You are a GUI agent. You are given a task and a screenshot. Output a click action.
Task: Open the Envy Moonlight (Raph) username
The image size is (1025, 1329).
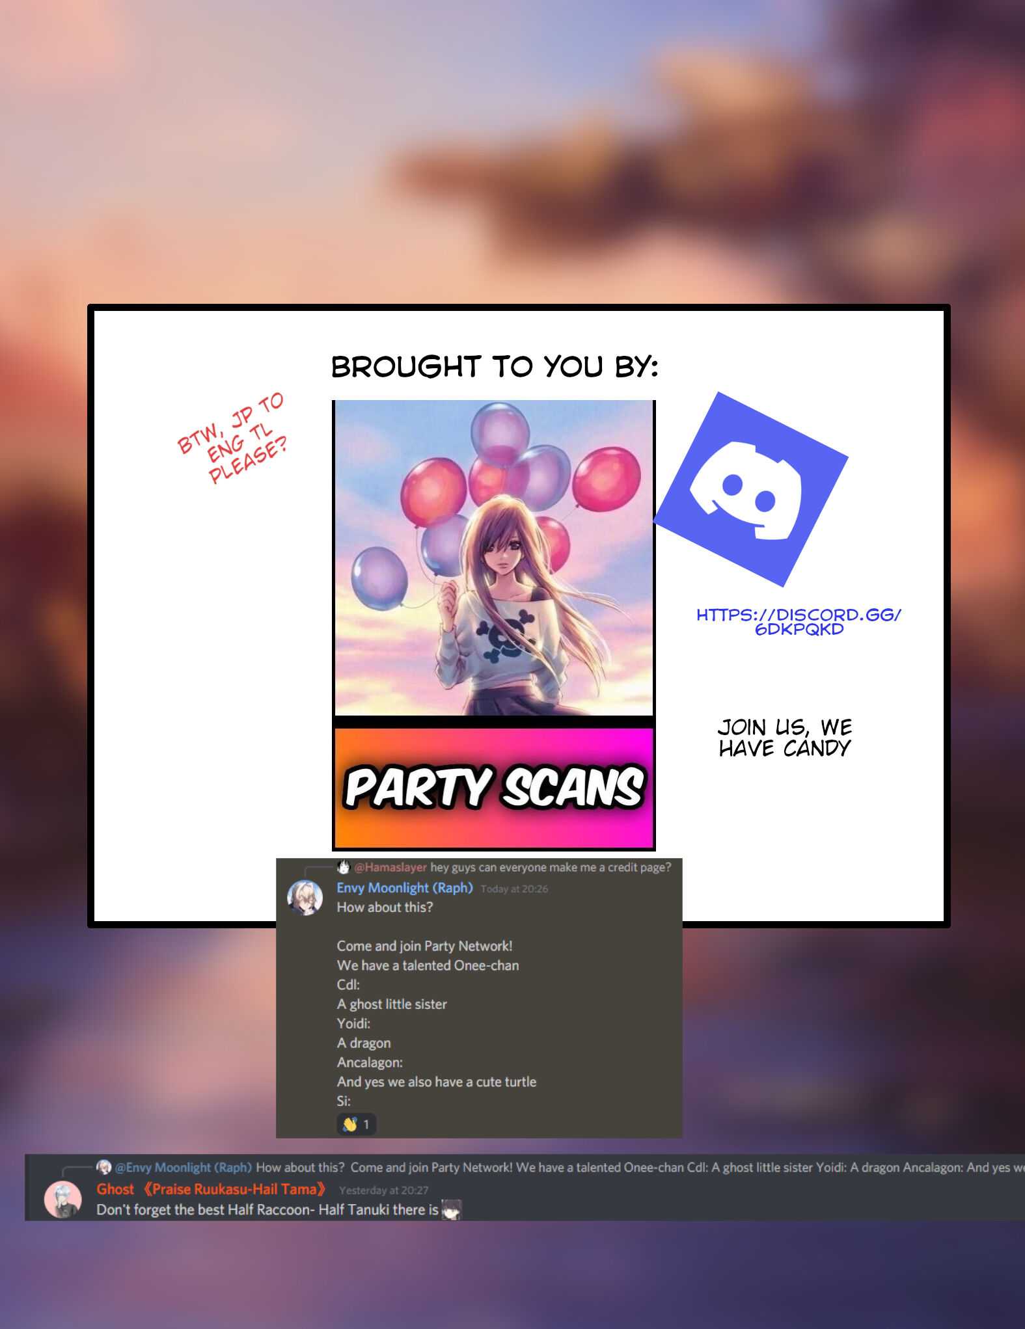coord(404,888)
